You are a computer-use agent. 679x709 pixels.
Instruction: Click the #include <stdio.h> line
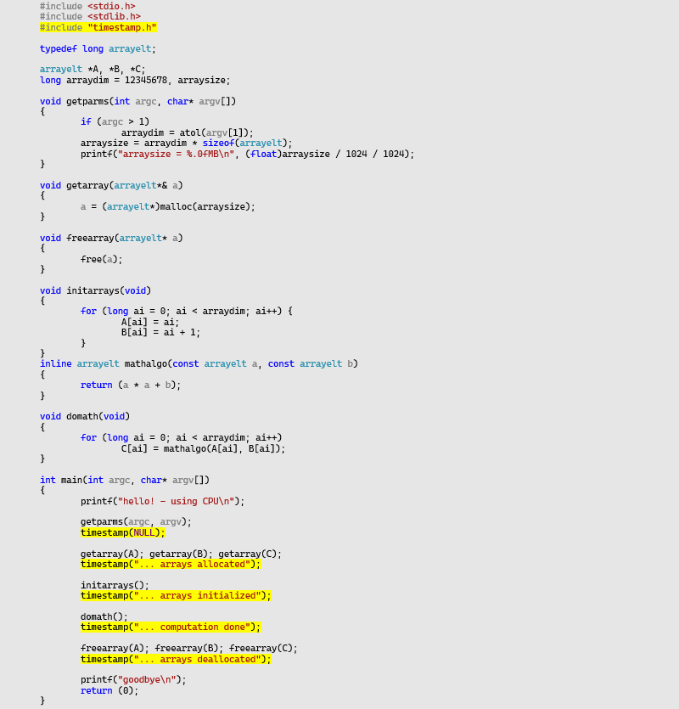[87, 6]
